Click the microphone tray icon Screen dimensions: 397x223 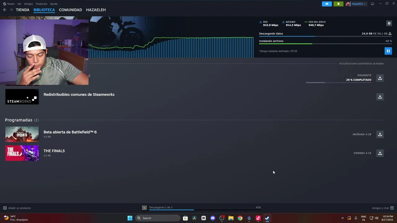point(356,218)
